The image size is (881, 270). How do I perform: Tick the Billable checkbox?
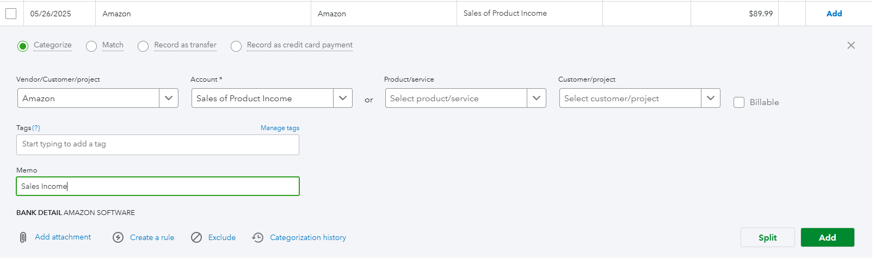coord(739,102)
